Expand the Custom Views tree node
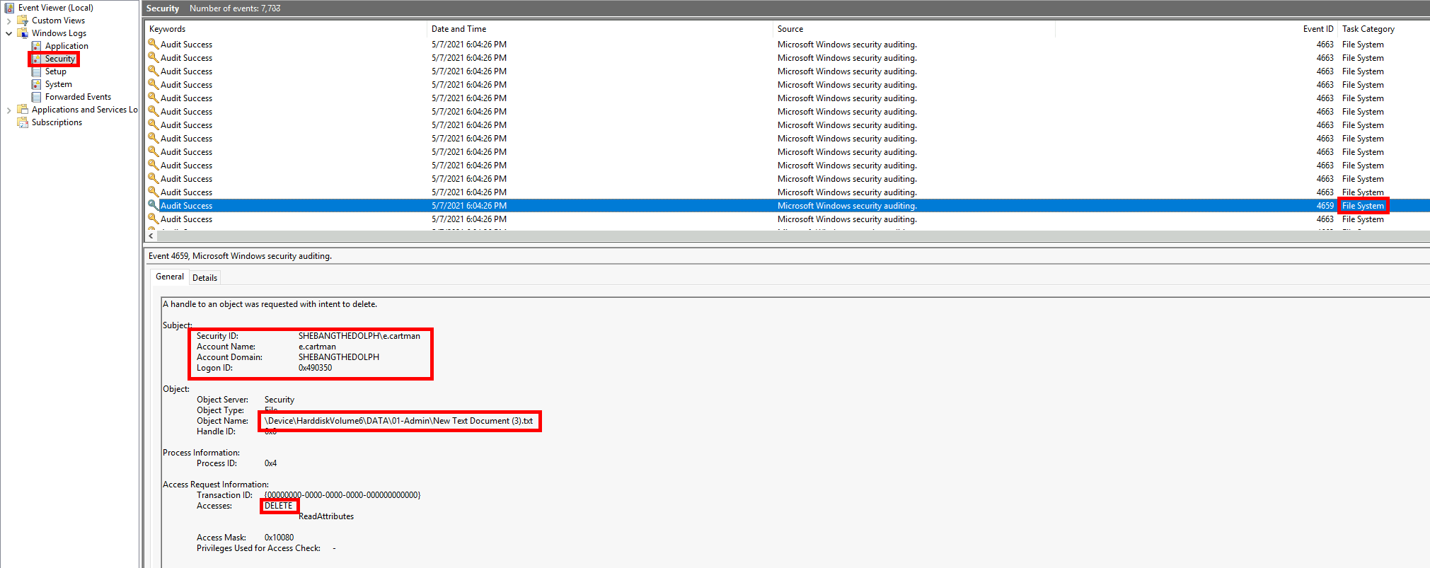1430x568 pixels. coord(8,21)
